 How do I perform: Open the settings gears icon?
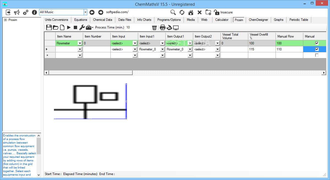point(26,13)
